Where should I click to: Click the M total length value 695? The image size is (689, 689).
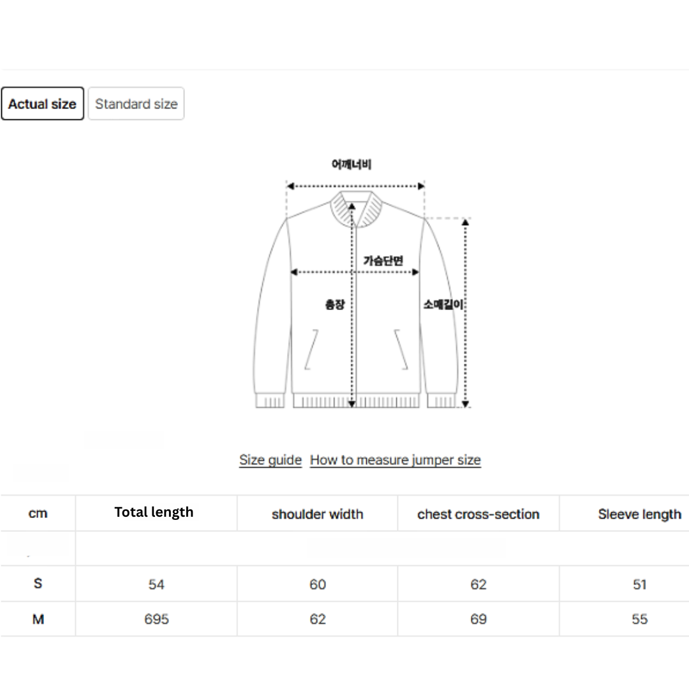pyautogui.click(x=156, y=619)
